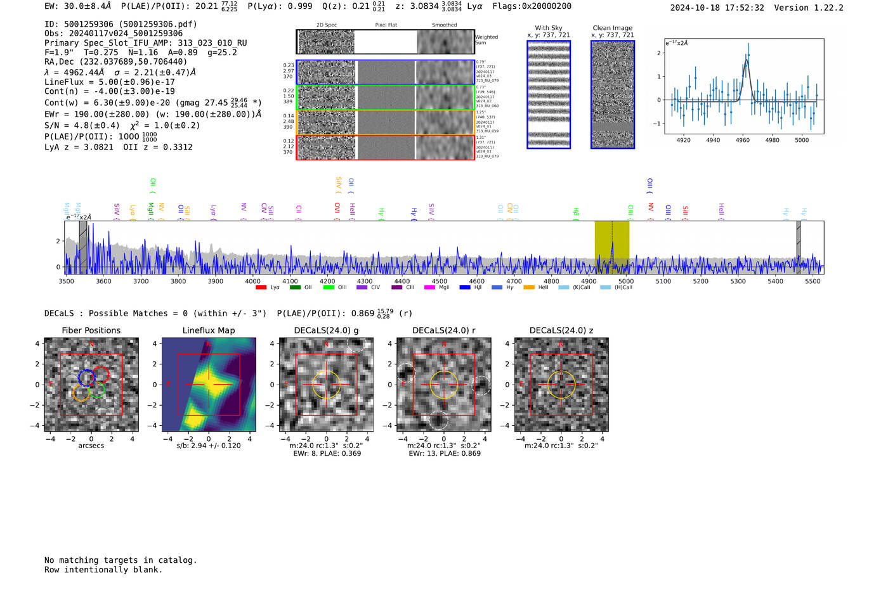Open the Clean Image thumbnail

click(x=613, y=94)
